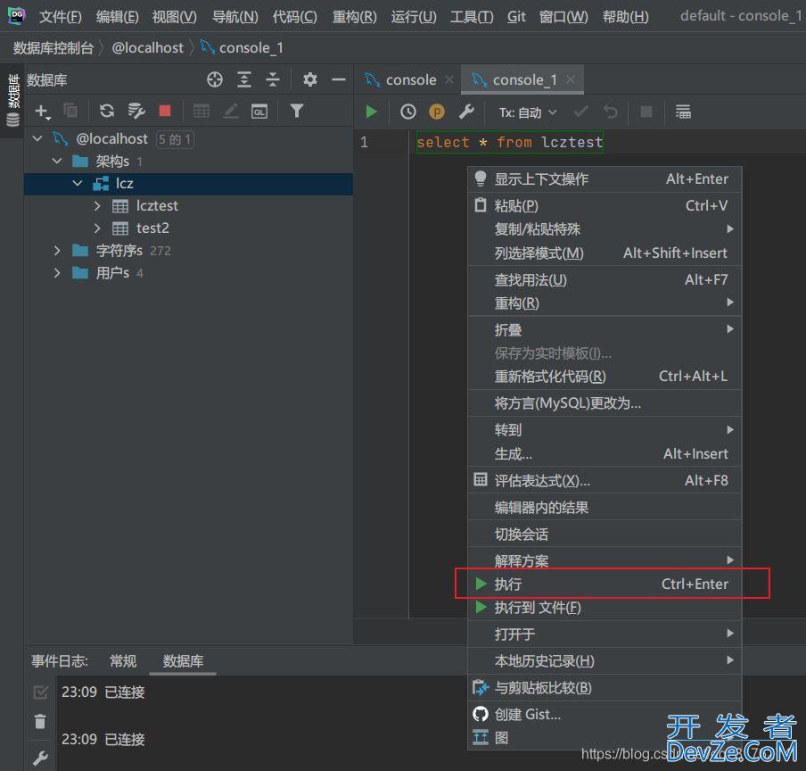
Task: Expand all tree nodes icon
Action: (x=244, y=79)
